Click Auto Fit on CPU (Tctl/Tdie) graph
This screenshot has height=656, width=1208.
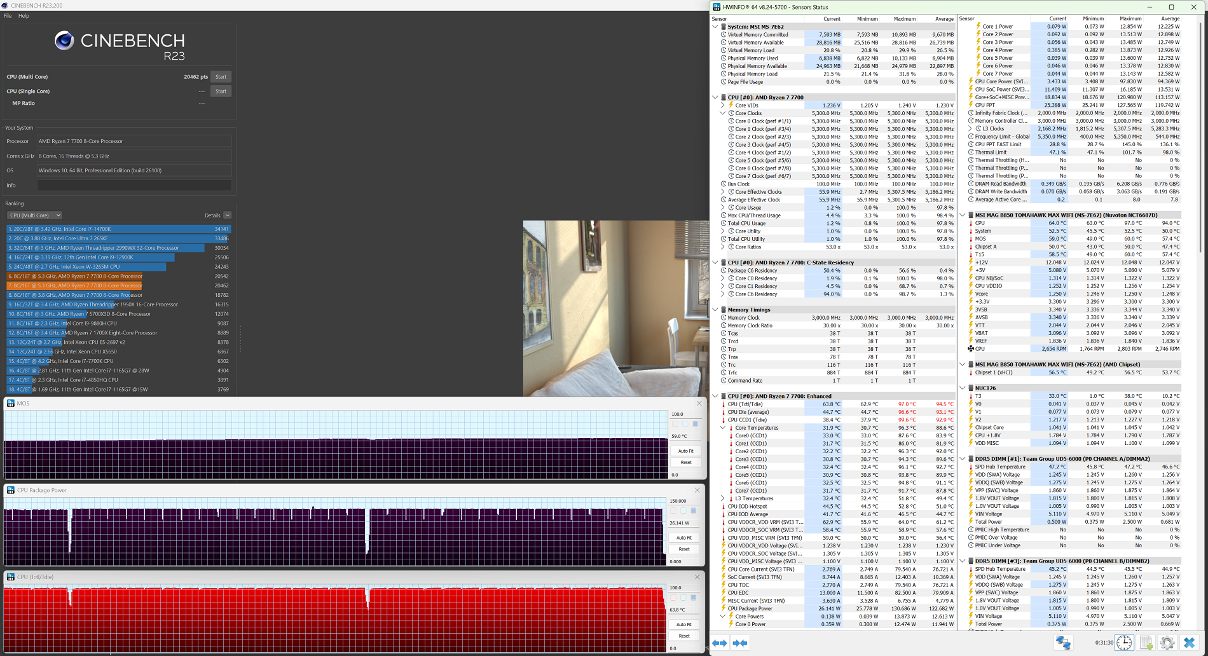point(684,624)
